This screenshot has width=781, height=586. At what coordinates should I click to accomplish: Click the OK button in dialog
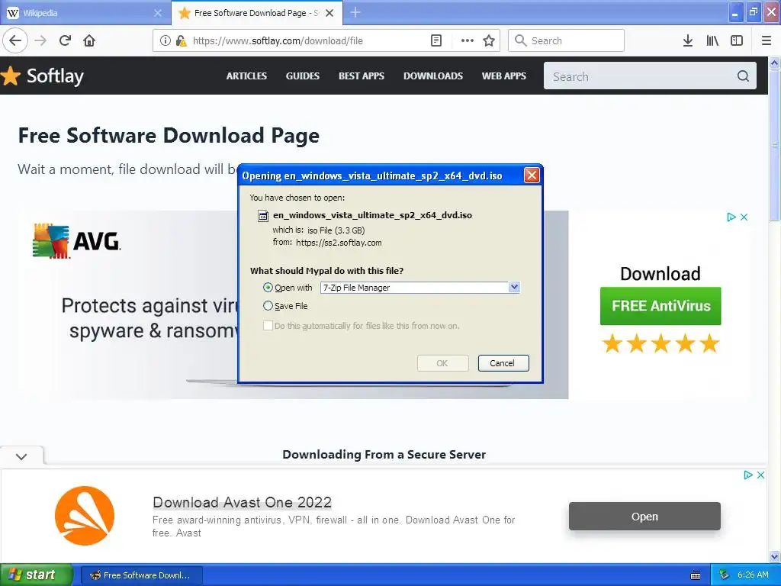442,362
